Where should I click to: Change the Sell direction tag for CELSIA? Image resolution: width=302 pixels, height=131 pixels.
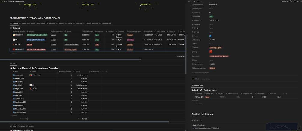coord(97,44)
